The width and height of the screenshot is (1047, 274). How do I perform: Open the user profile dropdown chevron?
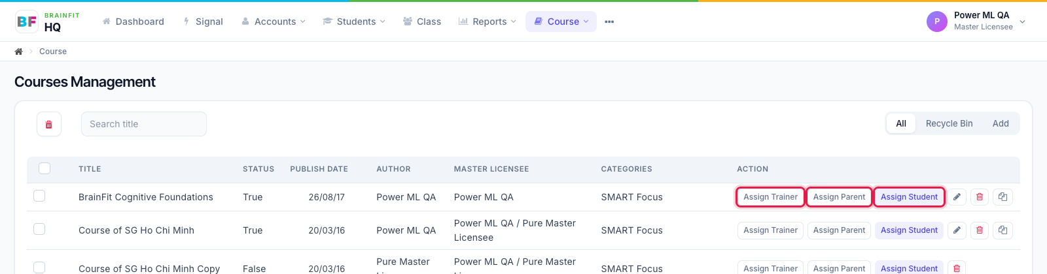click(x=1023, y=22)
